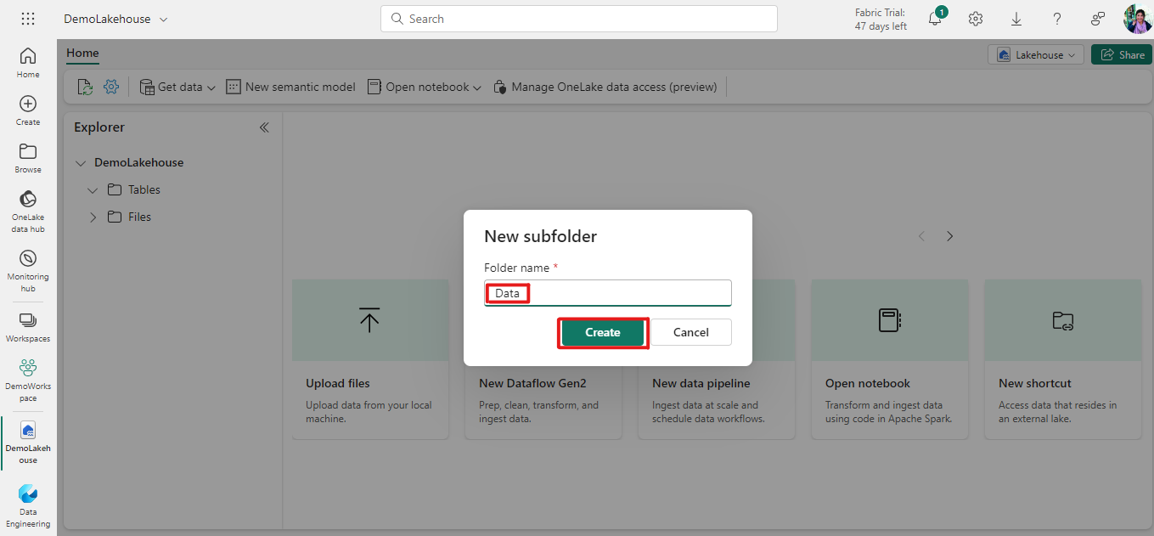Click the New data pipeline card title
Image resolution: width=1154 pixels, height=536 pixels.
click(701, 383)
